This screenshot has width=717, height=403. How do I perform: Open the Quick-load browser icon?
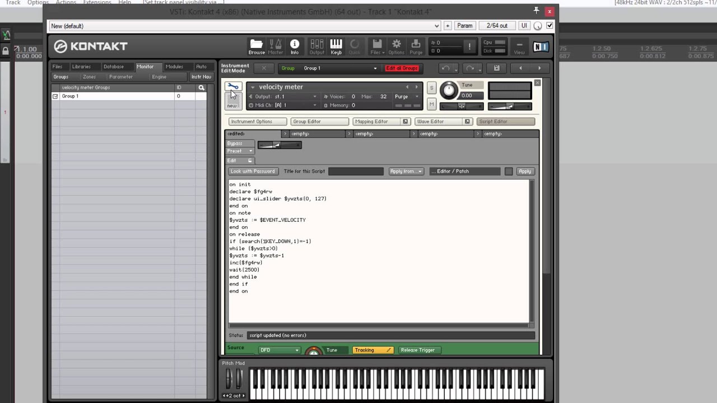pos(355,46)
